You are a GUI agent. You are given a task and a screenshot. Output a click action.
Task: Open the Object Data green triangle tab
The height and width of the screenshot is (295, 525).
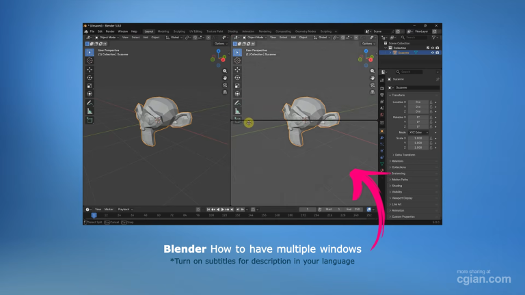click(382, 164)
